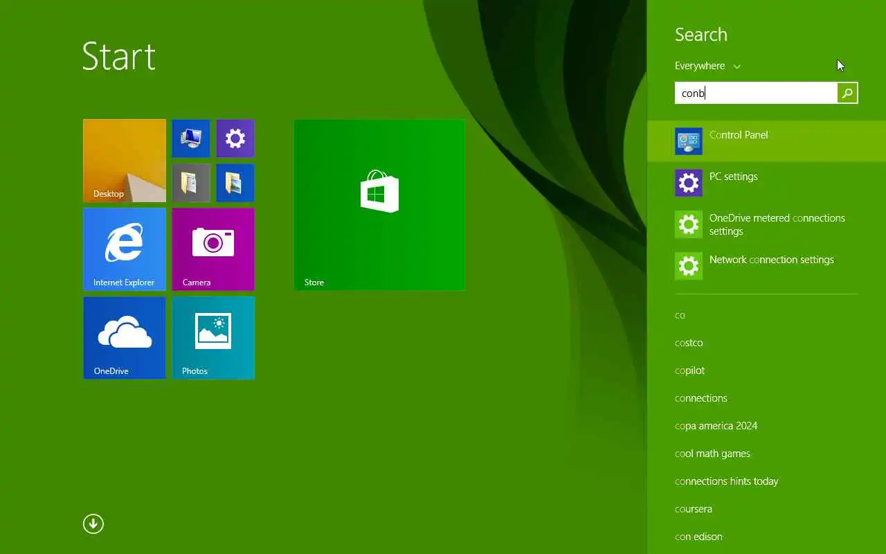Launch the Internet Explorer tile
The width and height of the screenshot is (886, 554).
125,249
